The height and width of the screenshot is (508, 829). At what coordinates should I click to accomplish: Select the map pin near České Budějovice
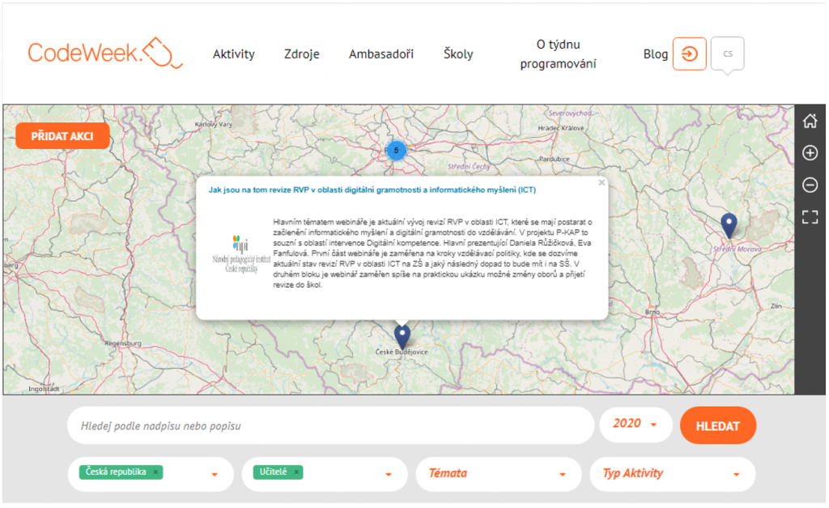click(x=402, y=334)
